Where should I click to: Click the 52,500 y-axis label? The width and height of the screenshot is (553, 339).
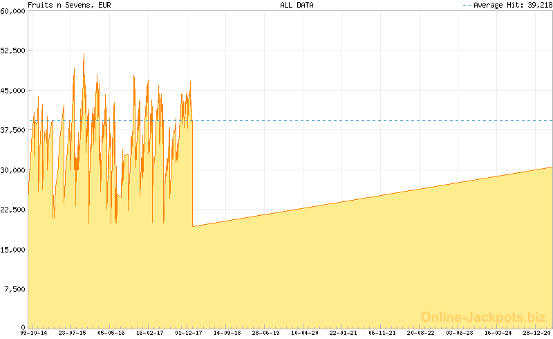click(13, 51)
